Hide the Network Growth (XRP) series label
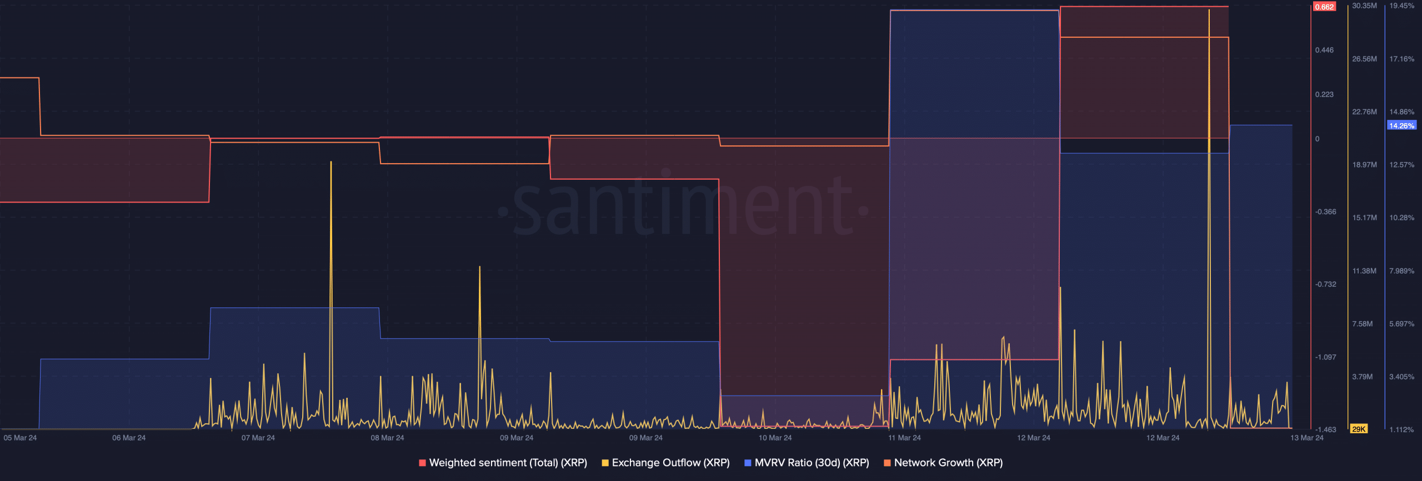1422x481 pixels. click(x=948, y=463)
